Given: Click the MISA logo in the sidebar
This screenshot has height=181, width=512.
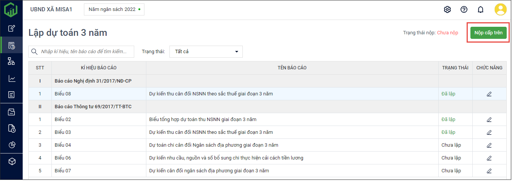Looking at the screenshot, I should tap(11, 9).
